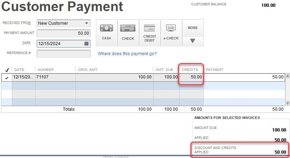Select the 50.00 credits cell in invoice row
The height and width of the screenshot is (158, 290).
click(192, 77)
